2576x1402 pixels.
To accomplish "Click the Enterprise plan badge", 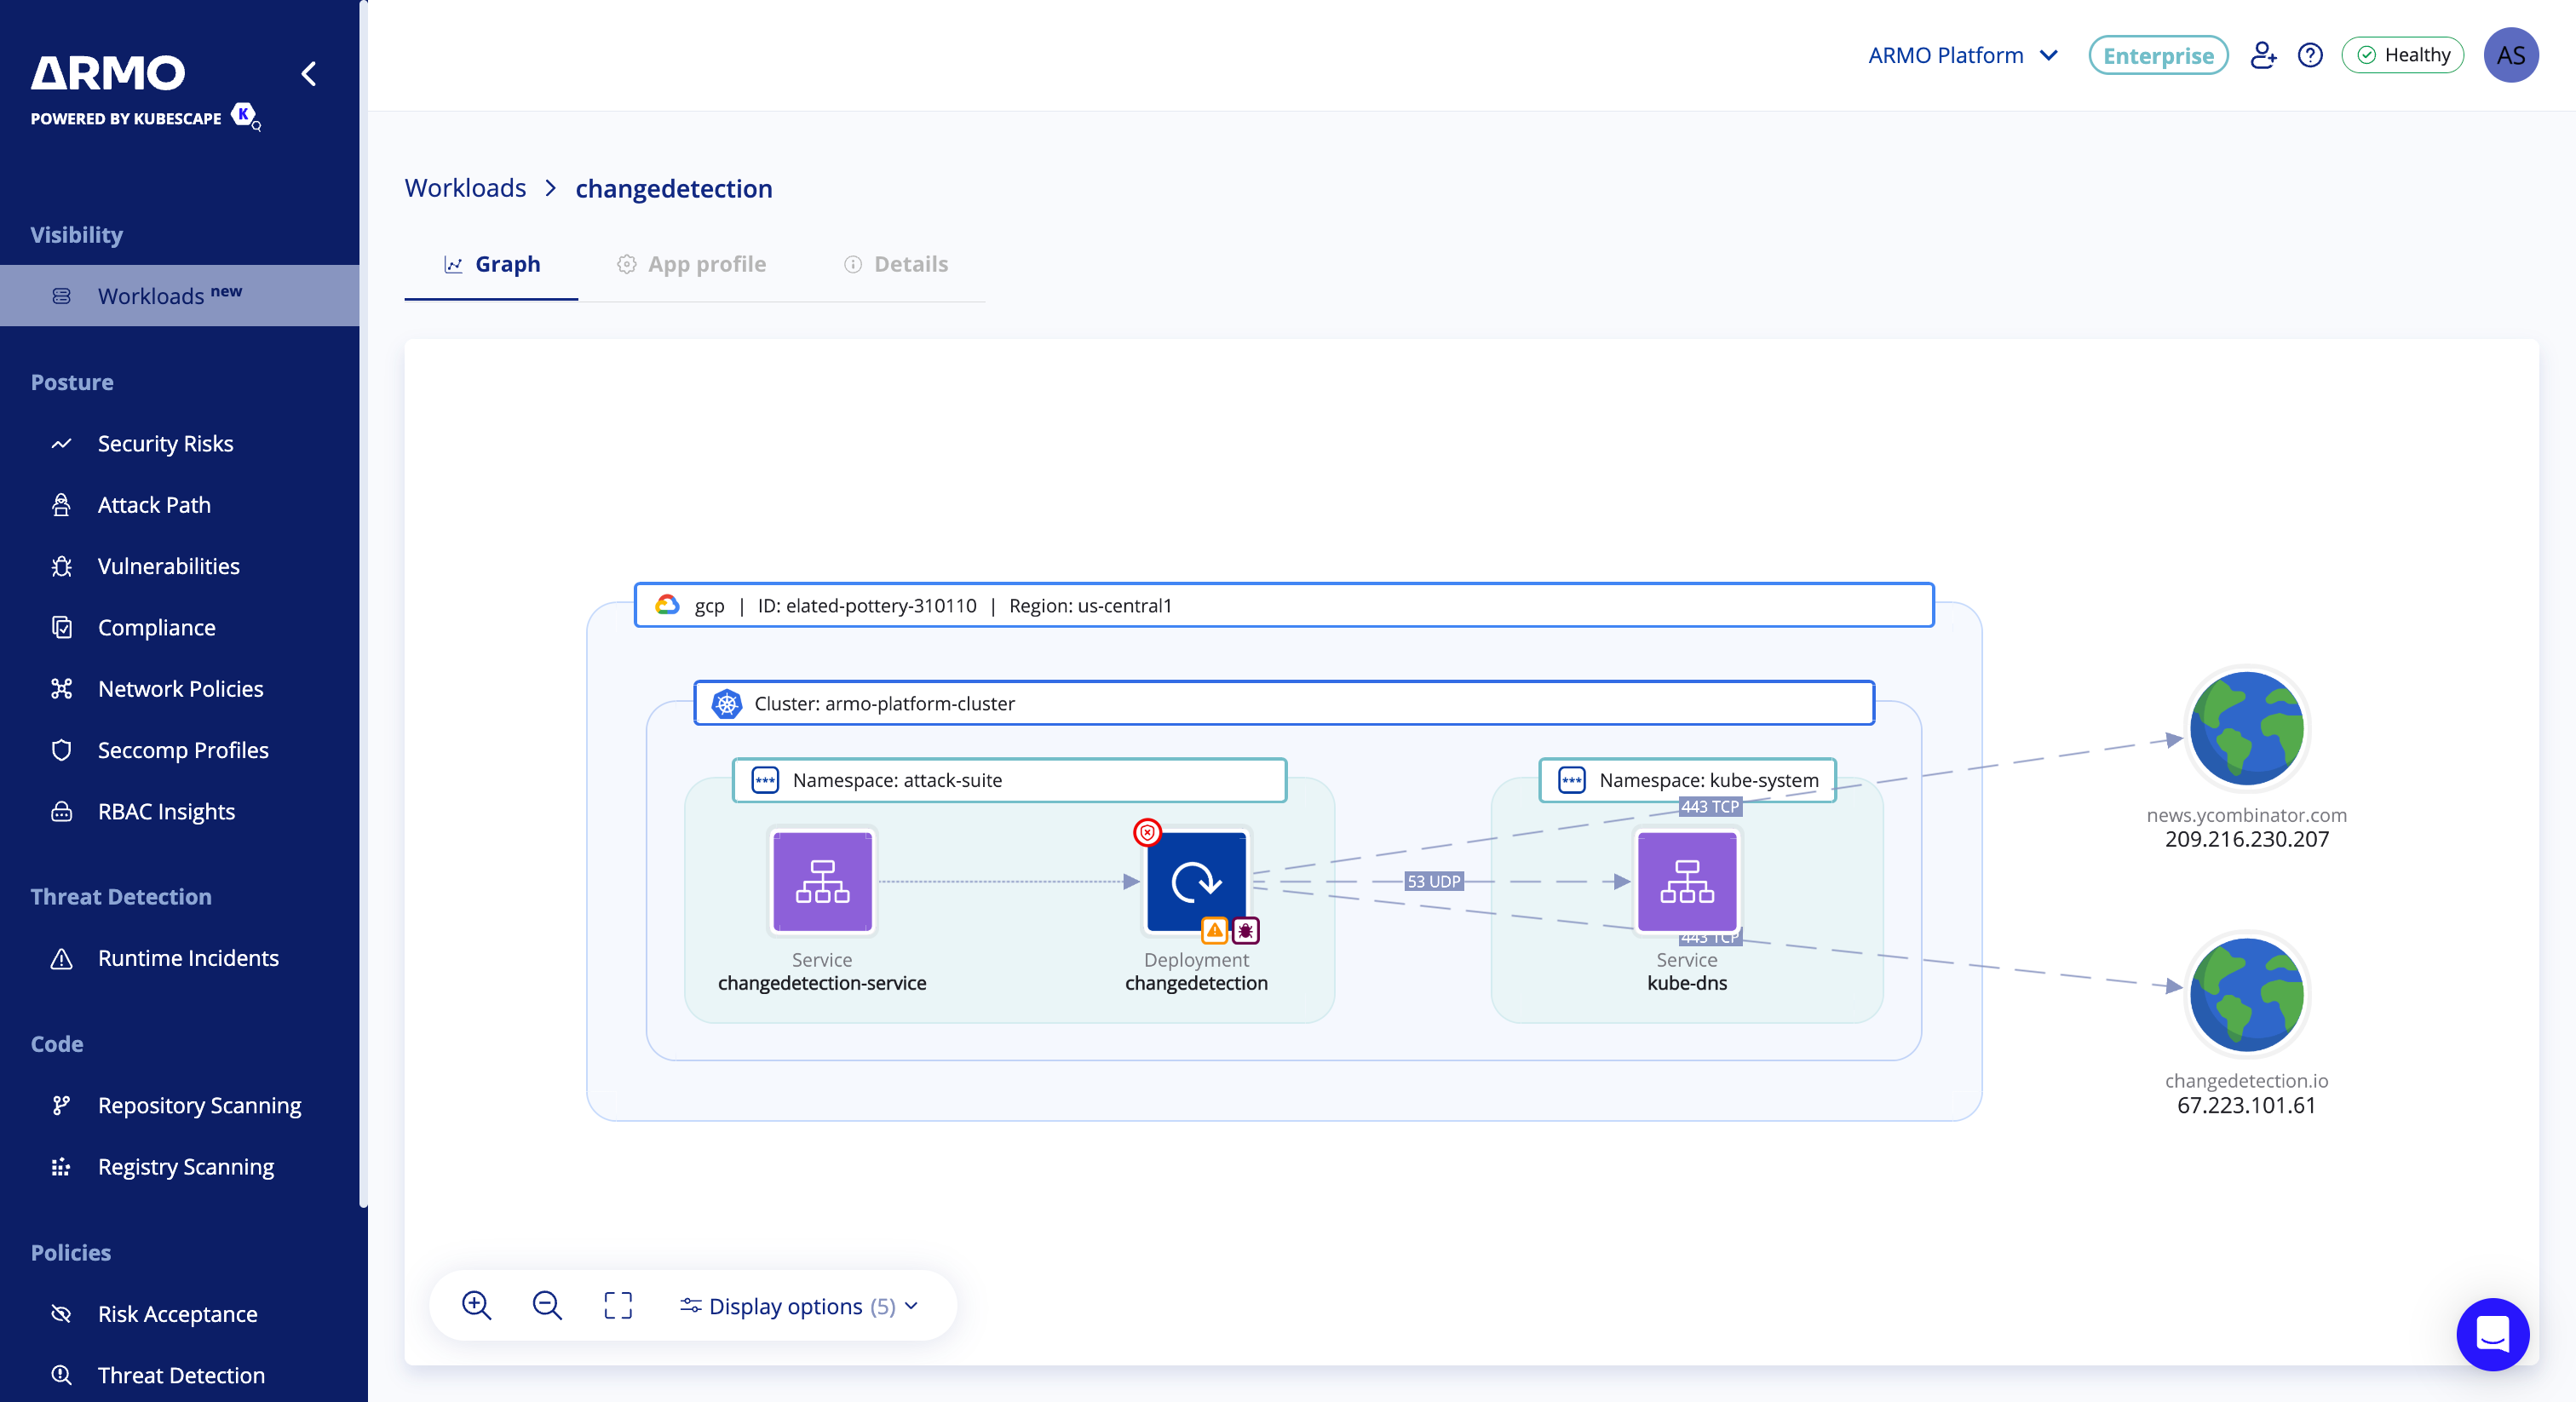I will [x=2158, y=55].
